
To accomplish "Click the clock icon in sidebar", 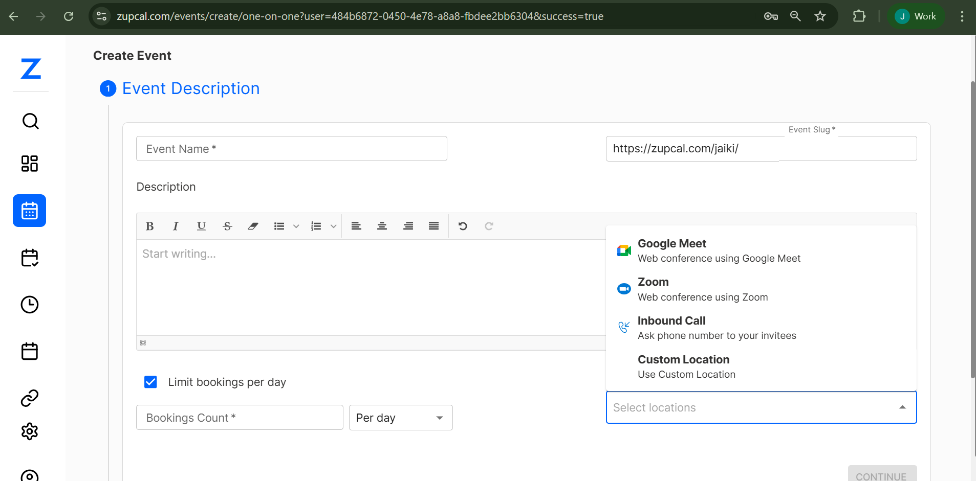I will point(30,305).
